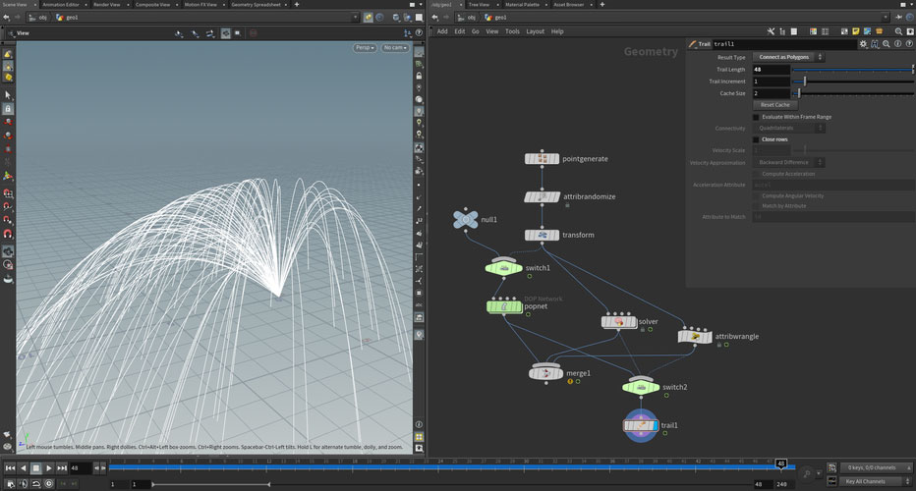Open the Layout menu in network editor

pos(535,31)
